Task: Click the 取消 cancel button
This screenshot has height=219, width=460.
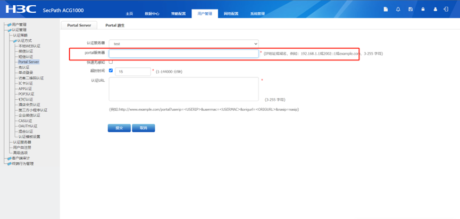Action: pyautogui.click(x=144, y=128)
